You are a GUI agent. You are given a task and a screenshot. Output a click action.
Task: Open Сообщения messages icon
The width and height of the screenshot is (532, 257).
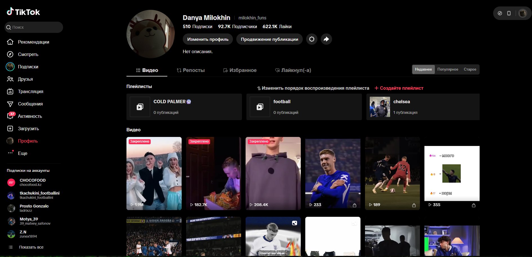pos(10,104)
